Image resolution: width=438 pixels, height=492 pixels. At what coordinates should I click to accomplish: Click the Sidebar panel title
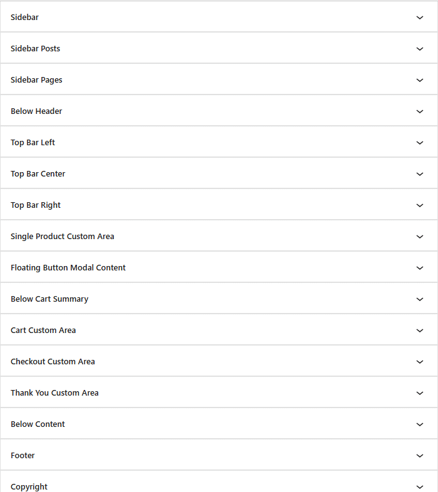[x=24, y=18]
